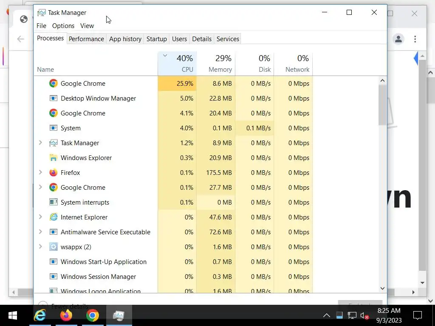Select the System process icon
The width and height of the screenshot is (435, 326).
coord(53,128)
